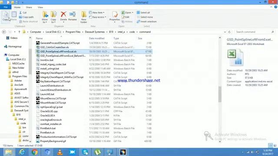This screenshot has height=156, width=278.
Task: Go back with the back arrow
Action: click(4, 32)
